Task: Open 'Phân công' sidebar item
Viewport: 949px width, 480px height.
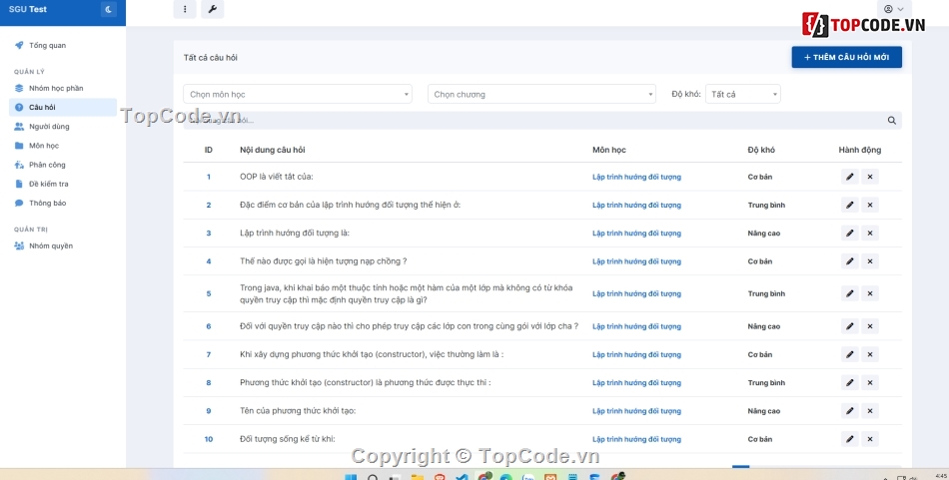Action: pyautogui.click(x=63, y=165)
